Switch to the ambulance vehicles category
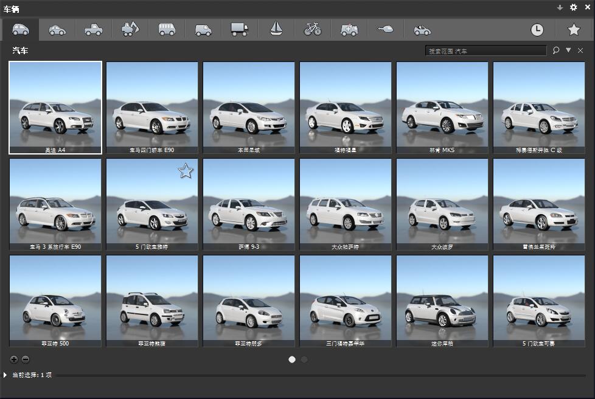This screenshot has width=595, height=399. (x=349, y=29)
